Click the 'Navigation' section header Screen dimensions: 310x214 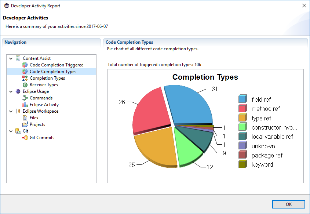click(15, 42)
